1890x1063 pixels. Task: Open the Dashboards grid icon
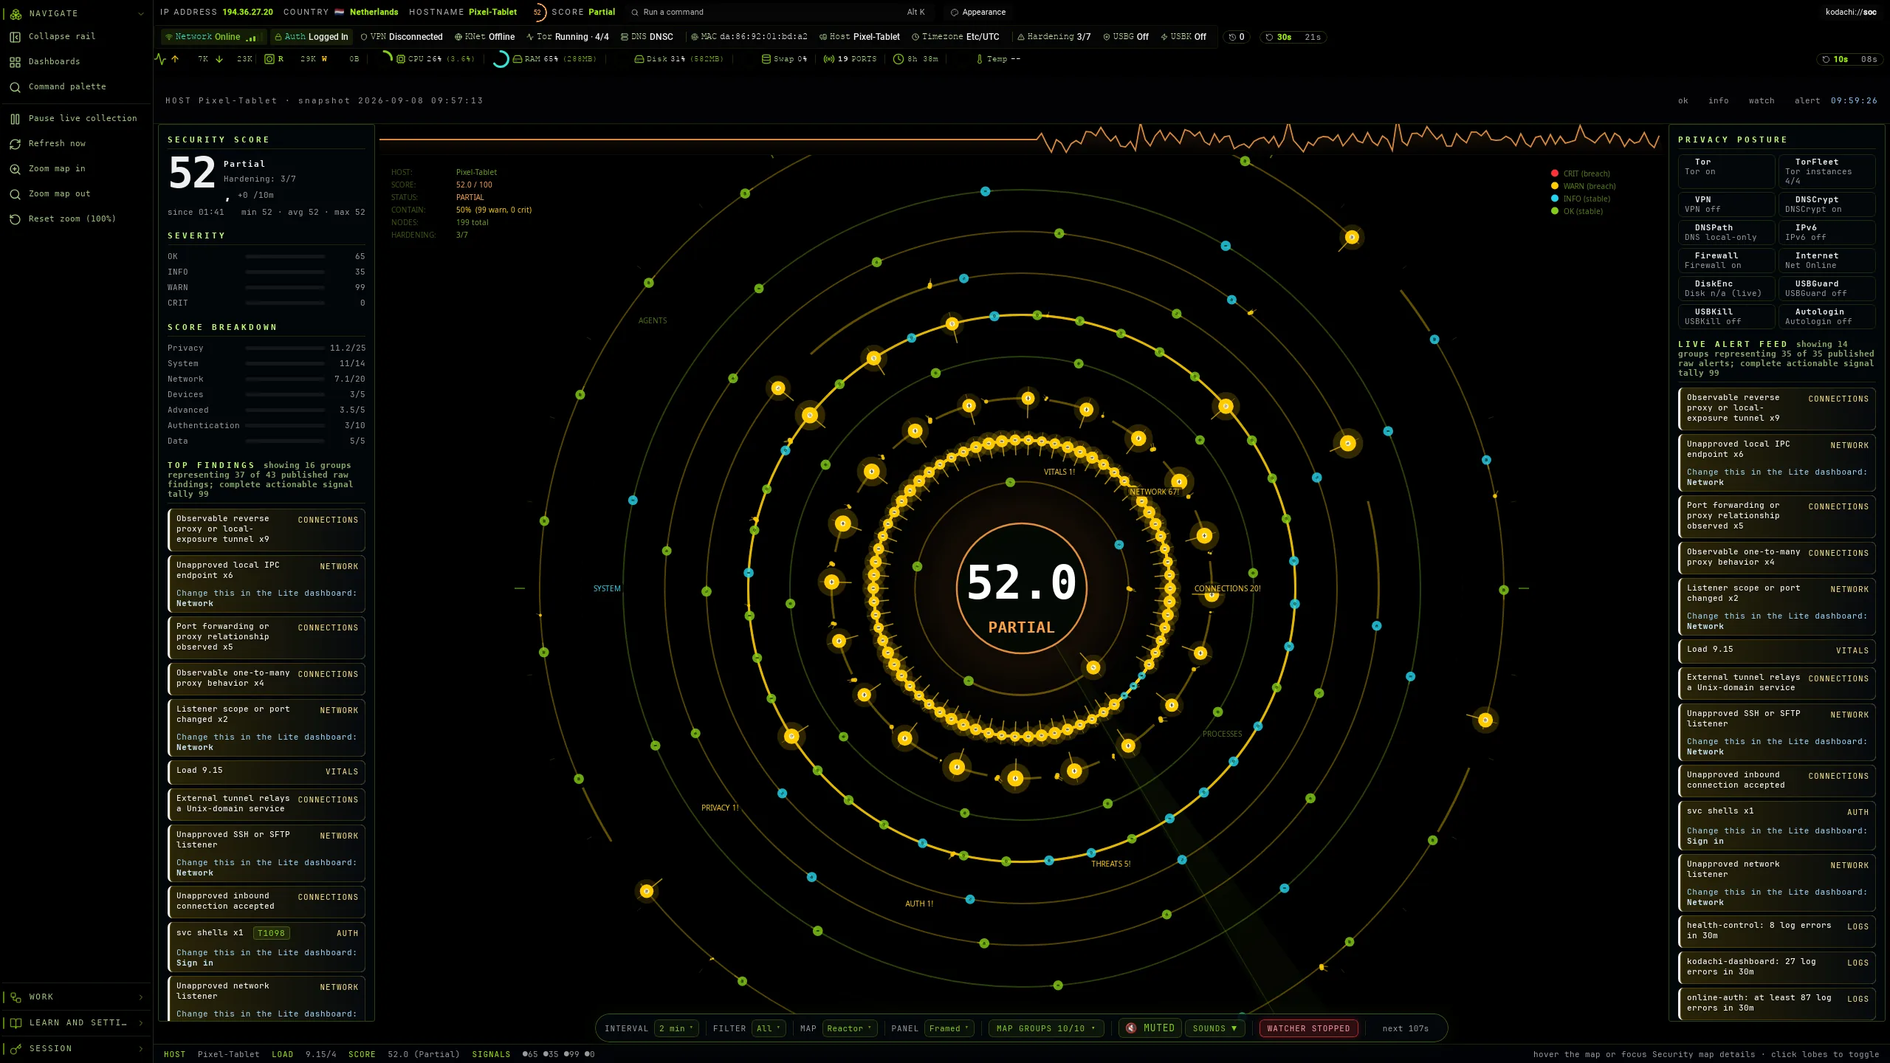click(15, 62)
